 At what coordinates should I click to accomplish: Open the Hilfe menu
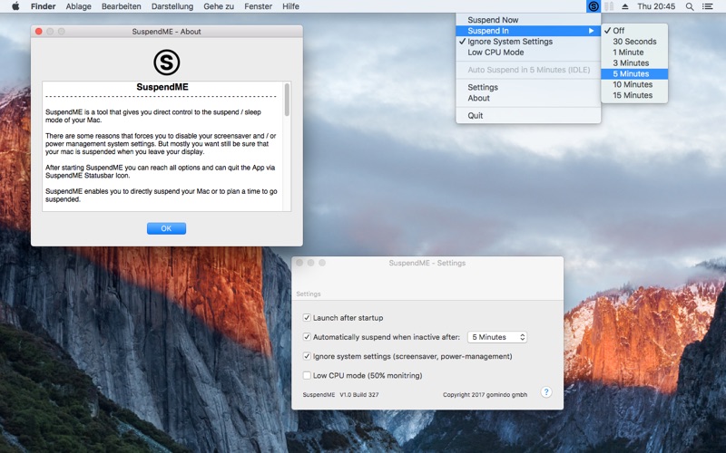coord(290,6)
